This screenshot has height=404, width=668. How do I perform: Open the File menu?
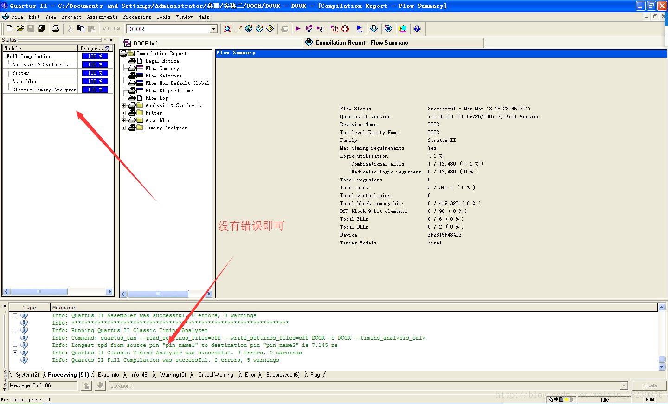click(17, 17)
